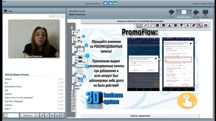This screenshot has height=121, width=216.
Task: Open the dropdown arrow beside Послать
Action: pyautogui.click(x=37, y=116)
